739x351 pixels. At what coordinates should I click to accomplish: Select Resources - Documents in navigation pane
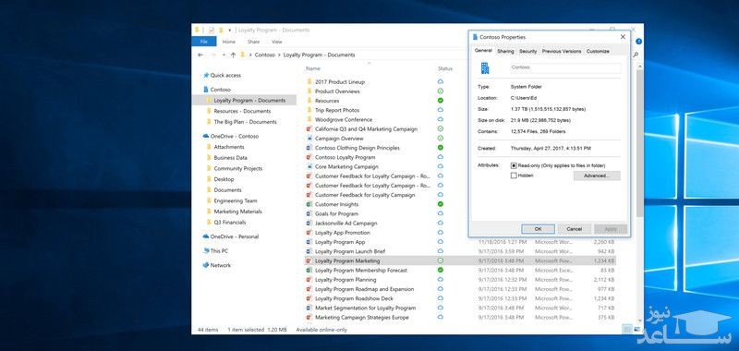242,111
